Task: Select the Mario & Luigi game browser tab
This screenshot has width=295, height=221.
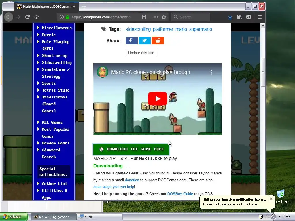Action: 46,7
